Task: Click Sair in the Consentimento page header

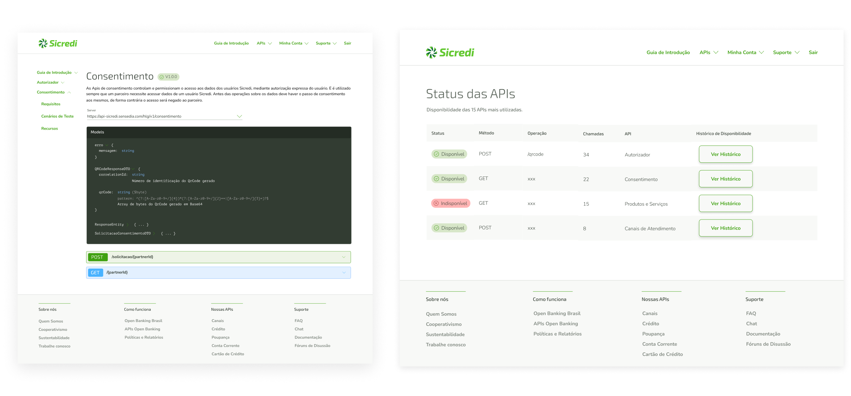Action: coord(348,43)
